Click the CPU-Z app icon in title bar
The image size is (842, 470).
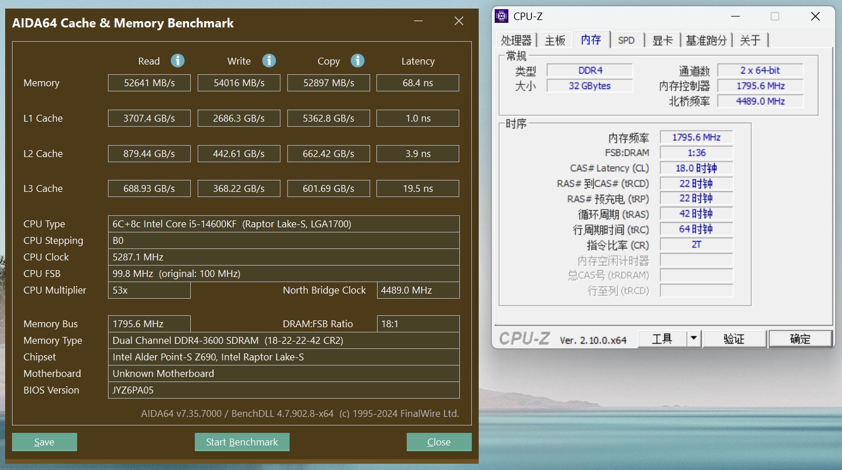pyautogui.click(x=502, y=16)
